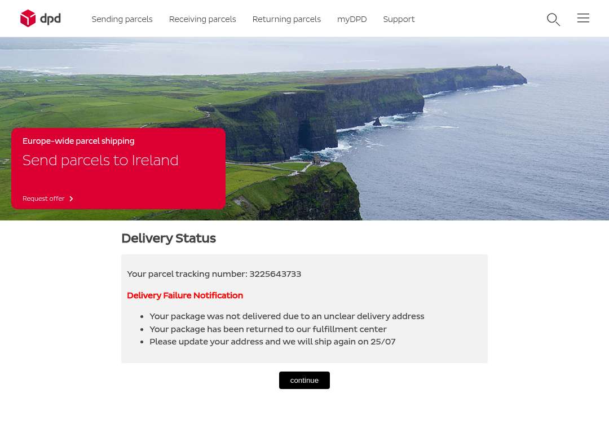The width and height of the screenshot is (609, 433).
Task: Click the update your address message line
Action: coord(272,342)
